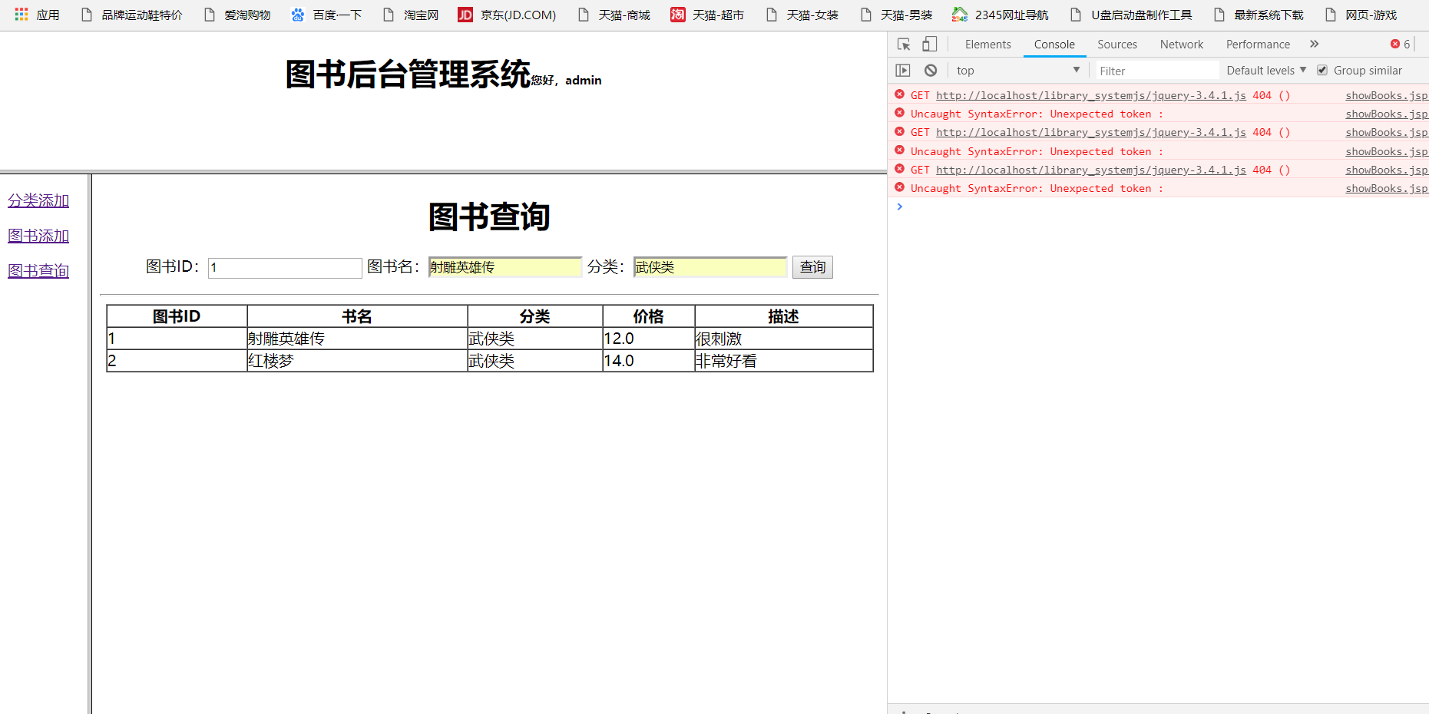Clear the console with the ban icon
Screen dimensions: 1429x714
(931, 71)
